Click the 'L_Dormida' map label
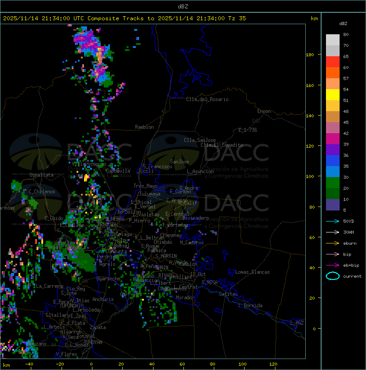 pyautogui.click(x=250, y=305)
